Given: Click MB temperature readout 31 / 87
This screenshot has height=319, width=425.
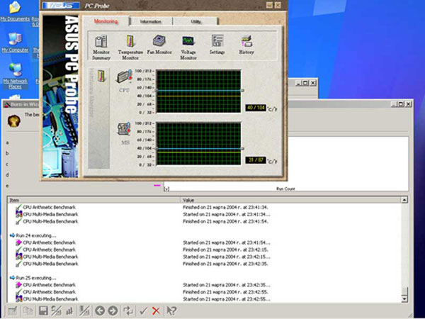Looking at the screenshot, I should click(x=256, y=160).
